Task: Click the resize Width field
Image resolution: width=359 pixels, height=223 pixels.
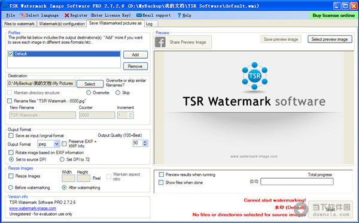Action: (x=68, y=178)
